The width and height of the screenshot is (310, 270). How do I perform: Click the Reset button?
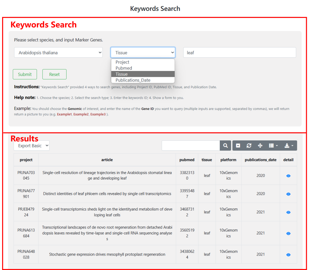pyautogui.click(x=54, y=75)
